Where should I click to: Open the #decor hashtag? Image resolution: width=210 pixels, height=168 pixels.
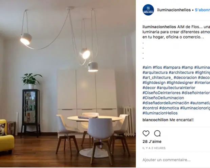click(x=149, y=88)
